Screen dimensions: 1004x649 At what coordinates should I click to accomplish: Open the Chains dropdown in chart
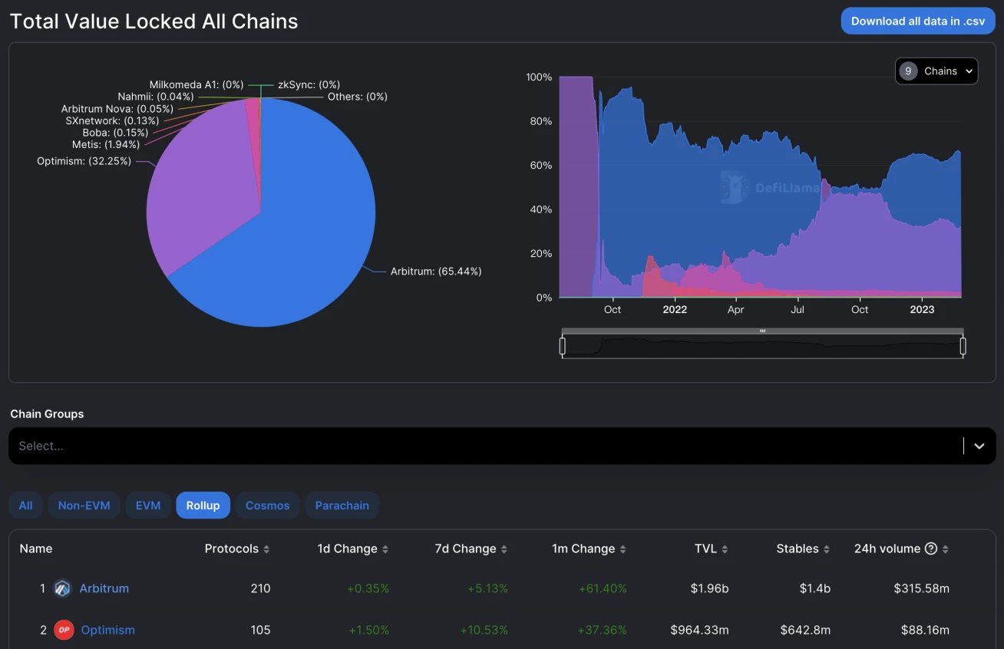(x=936, y=71)
